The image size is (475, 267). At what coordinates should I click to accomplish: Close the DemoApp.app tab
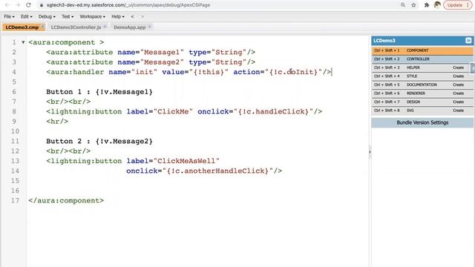[149, 27]
